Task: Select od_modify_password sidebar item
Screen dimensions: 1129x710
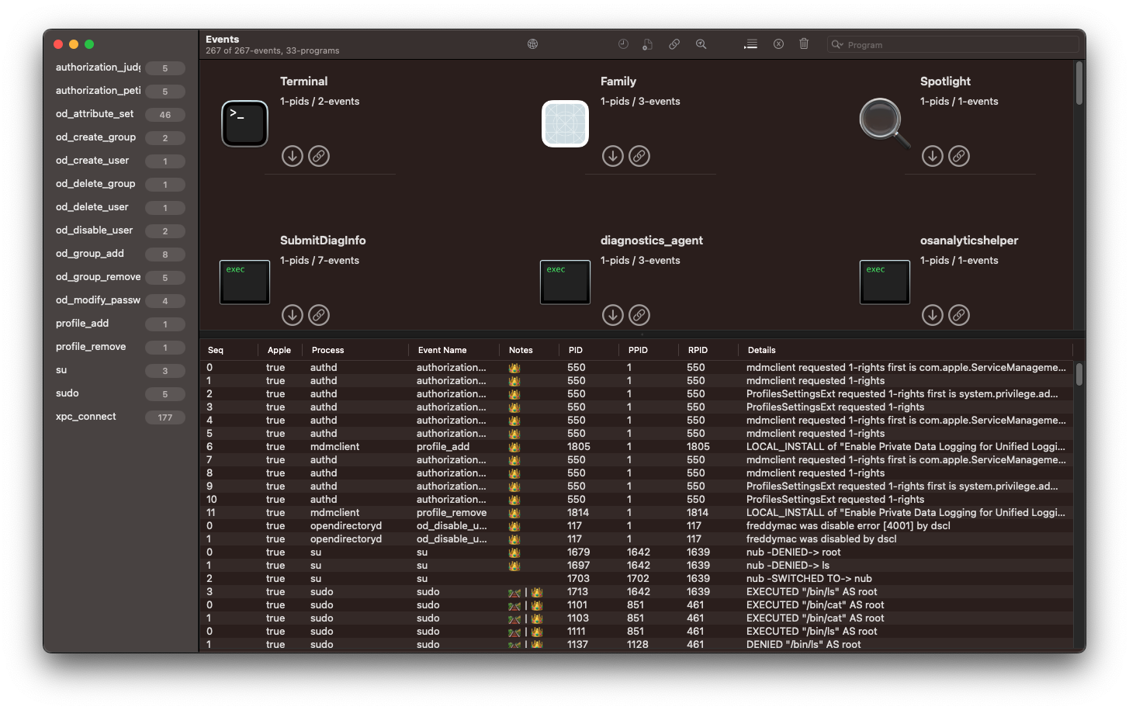Action: tap(120, 300)
